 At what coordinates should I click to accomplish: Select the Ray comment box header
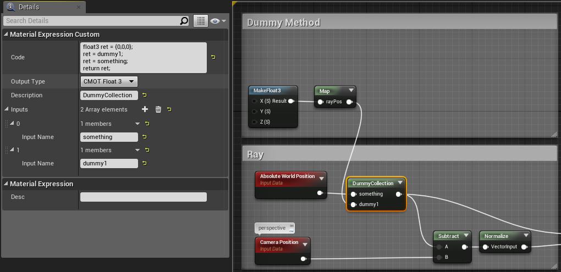pyautogui.click(x=400, y=154)
